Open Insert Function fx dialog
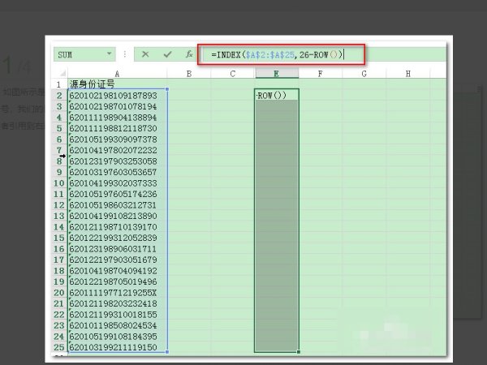Screen dimensions: 487x365 coord(189,54)
